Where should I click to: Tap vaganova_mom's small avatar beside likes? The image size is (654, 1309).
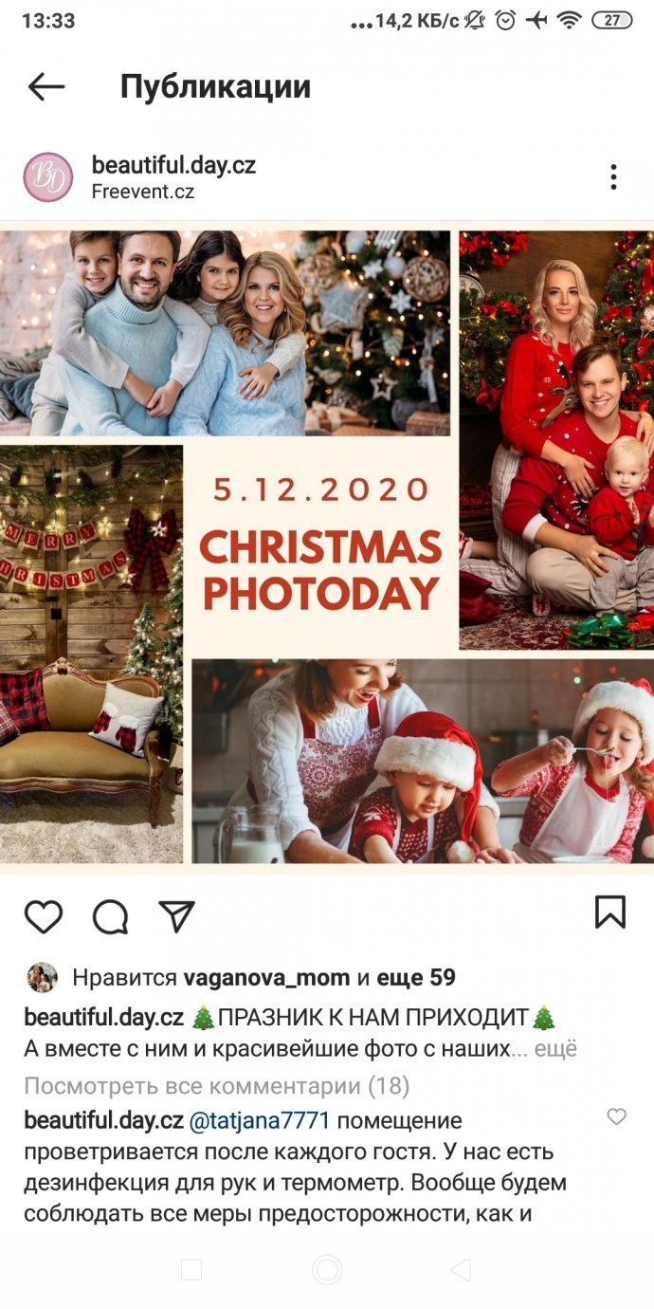(42, 978)
